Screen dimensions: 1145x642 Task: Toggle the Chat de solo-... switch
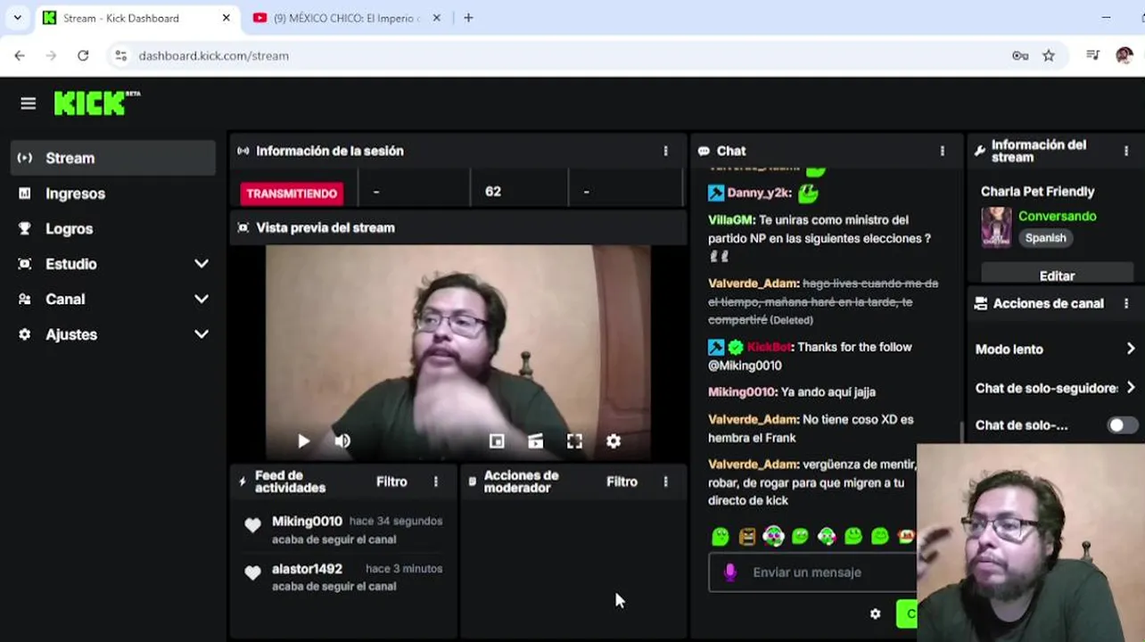[x=1123, y=425]
